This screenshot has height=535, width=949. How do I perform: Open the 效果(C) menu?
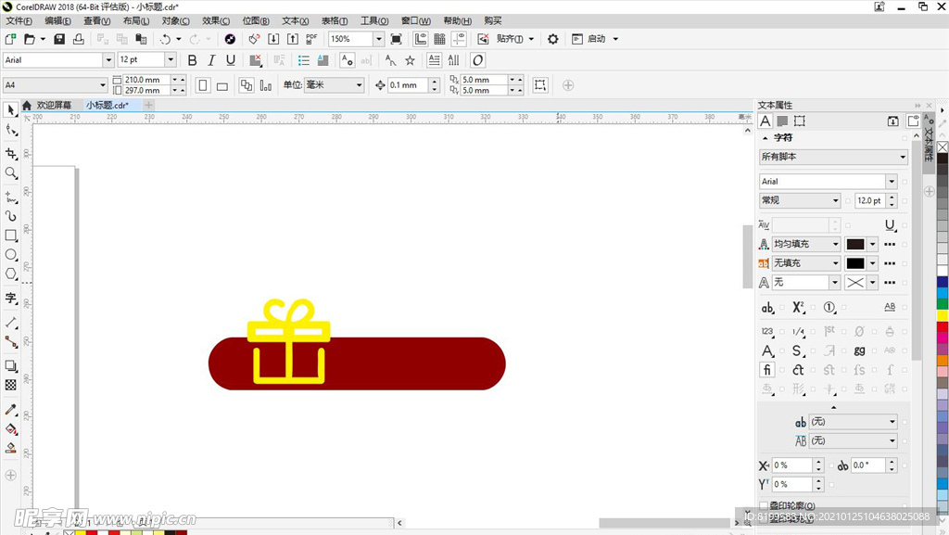216,20
